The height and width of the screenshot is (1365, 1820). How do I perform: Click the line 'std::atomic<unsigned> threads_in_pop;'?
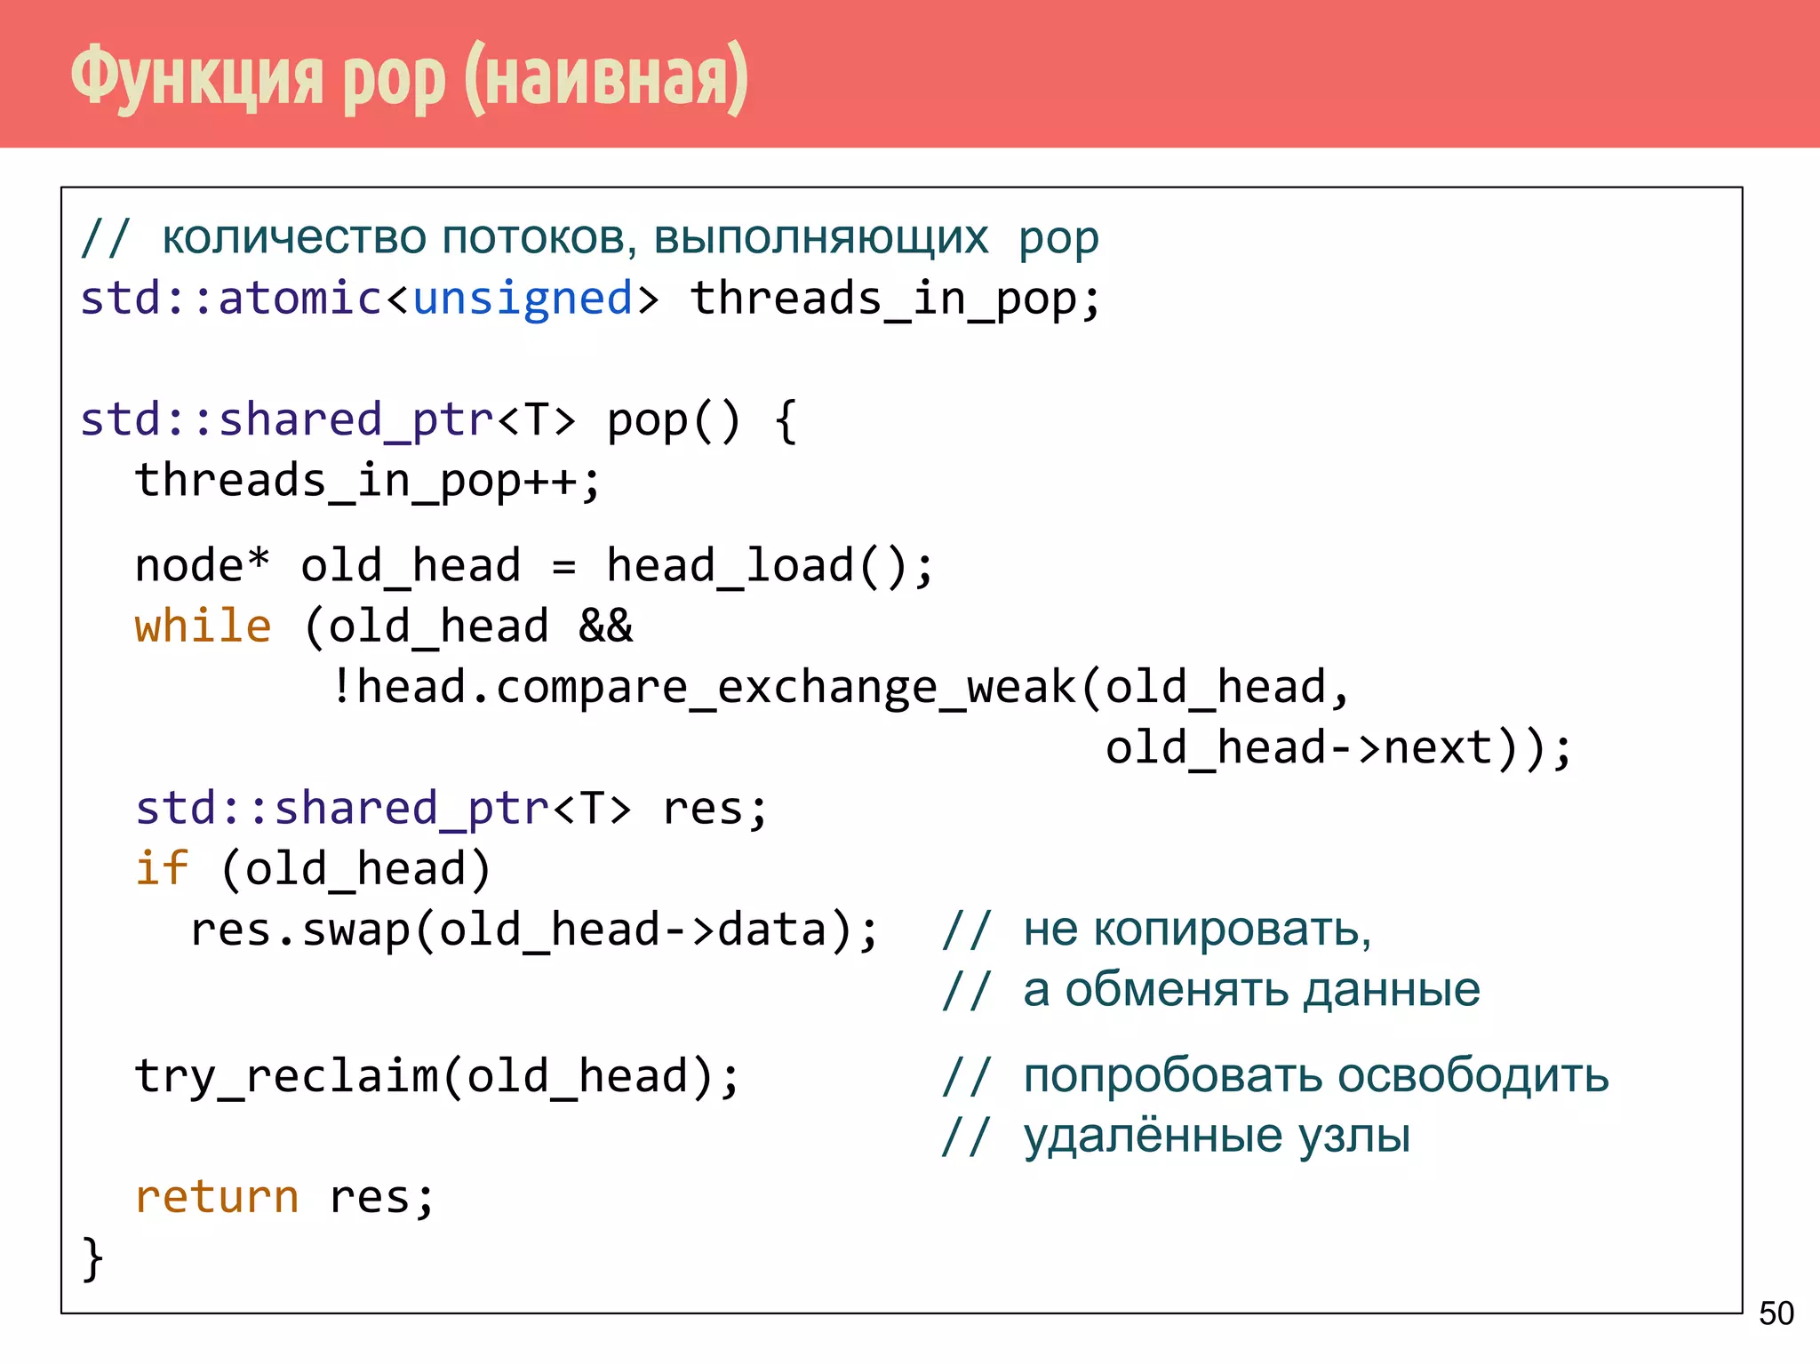[590, 299]
